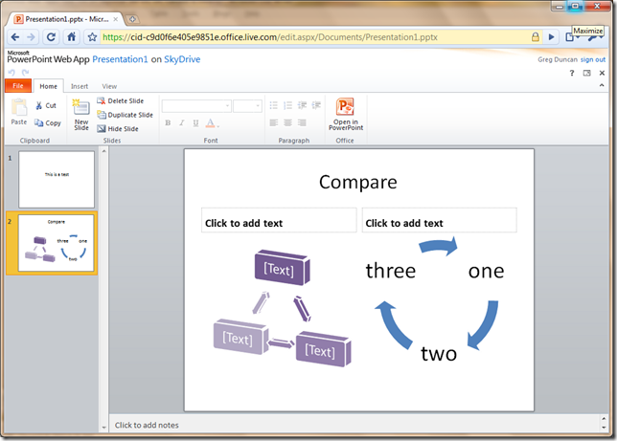Image resolution: width=617 pixels, height=441 pixels.
Task: Toggle bold formatting
Action: [168, 123]
